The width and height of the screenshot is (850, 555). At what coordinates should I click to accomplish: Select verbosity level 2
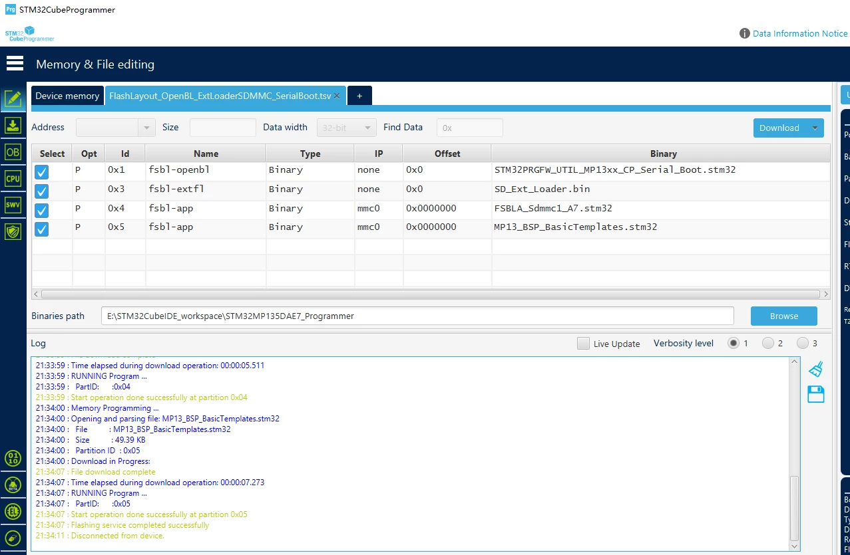pyautogui.click(x=768, y=343)
